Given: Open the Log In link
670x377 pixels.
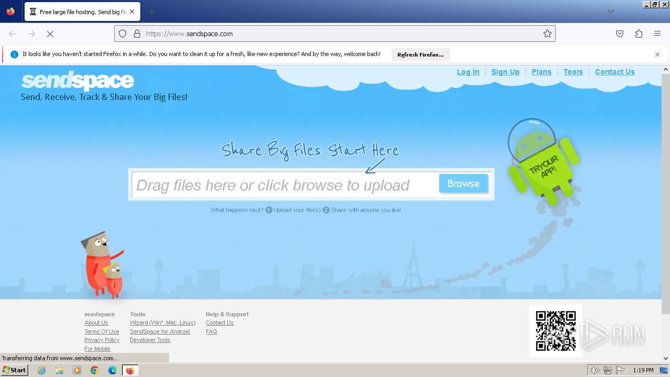Looking at the screenshot, I should (468, 72).
